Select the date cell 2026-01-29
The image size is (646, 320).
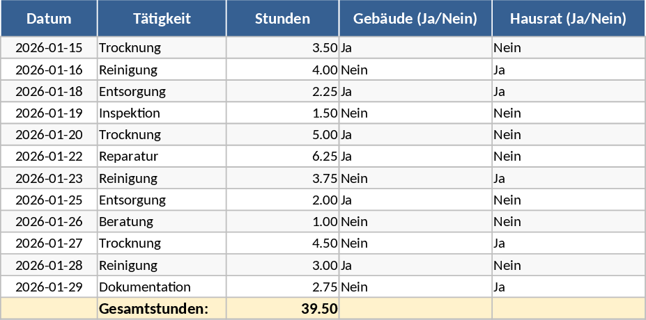pyautogui.click(x=49, y=287)
